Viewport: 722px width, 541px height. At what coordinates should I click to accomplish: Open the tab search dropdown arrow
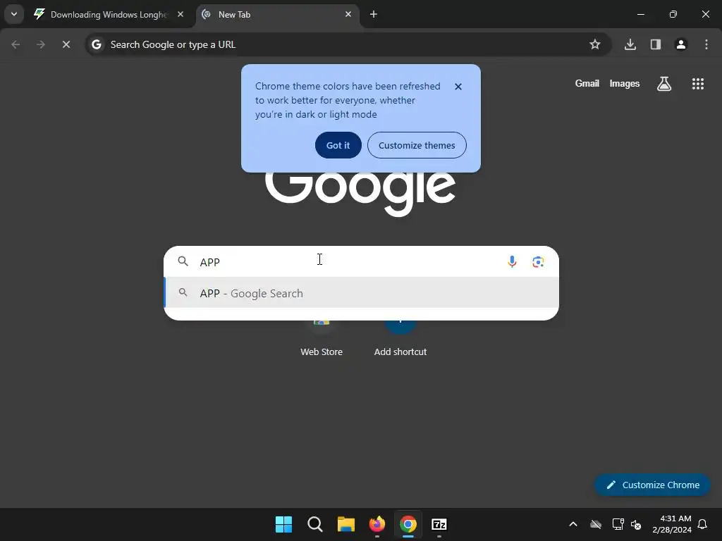tap(14, 14)
